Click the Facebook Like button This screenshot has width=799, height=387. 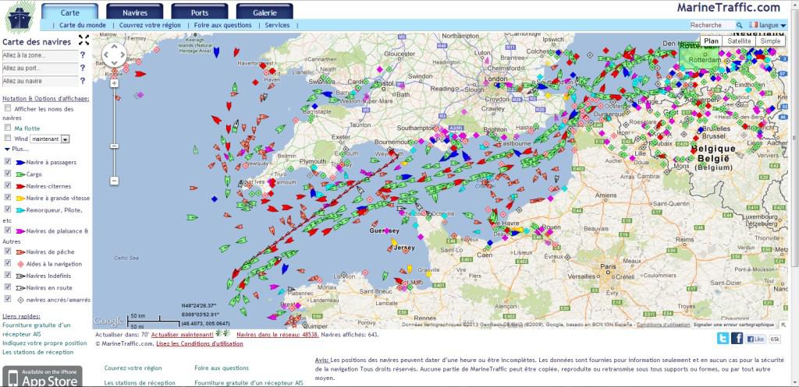756,339
